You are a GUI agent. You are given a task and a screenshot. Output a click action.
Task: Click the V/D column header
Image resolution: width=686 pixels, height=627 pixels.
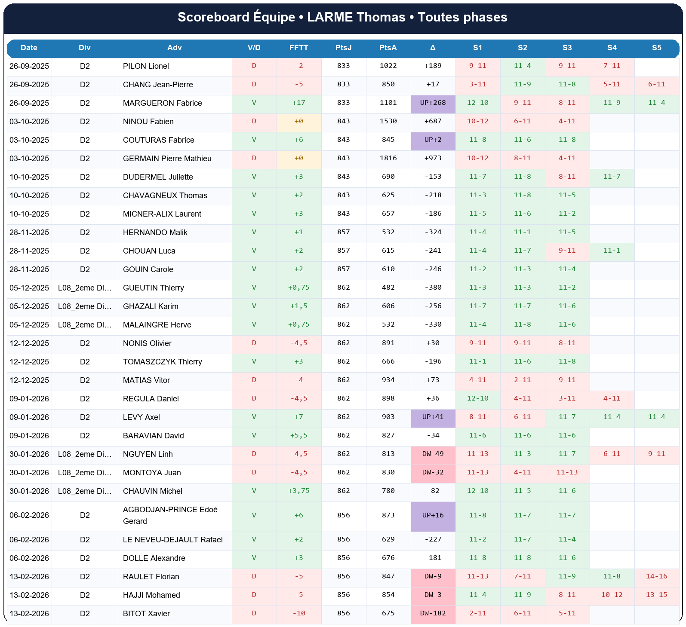(254, 48)
